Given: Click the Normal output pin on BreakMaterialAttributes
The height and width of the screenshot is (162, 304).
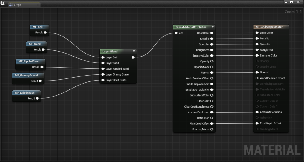Looking at the screenshot, I should point(212,73).
